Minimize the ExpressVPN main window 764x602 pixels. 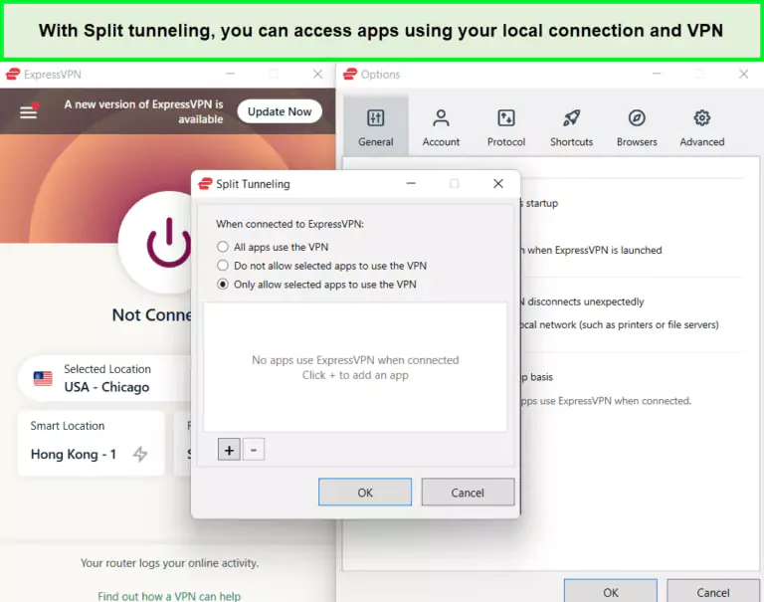[231, 74]
